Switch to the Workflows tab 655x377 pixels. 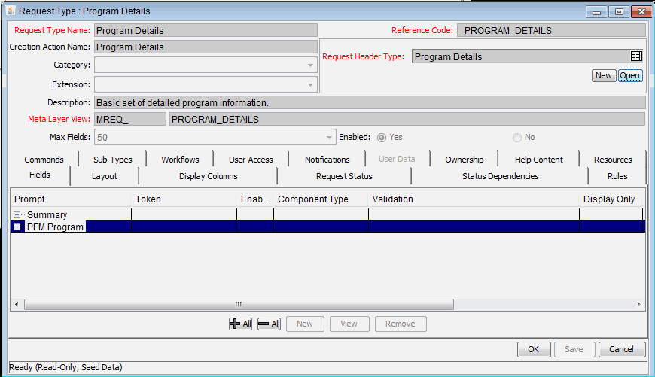tap(180, 160)
